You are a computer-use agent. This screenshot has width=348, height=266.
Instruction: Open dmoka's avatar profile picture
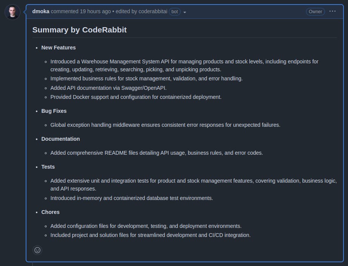[12, 12]
